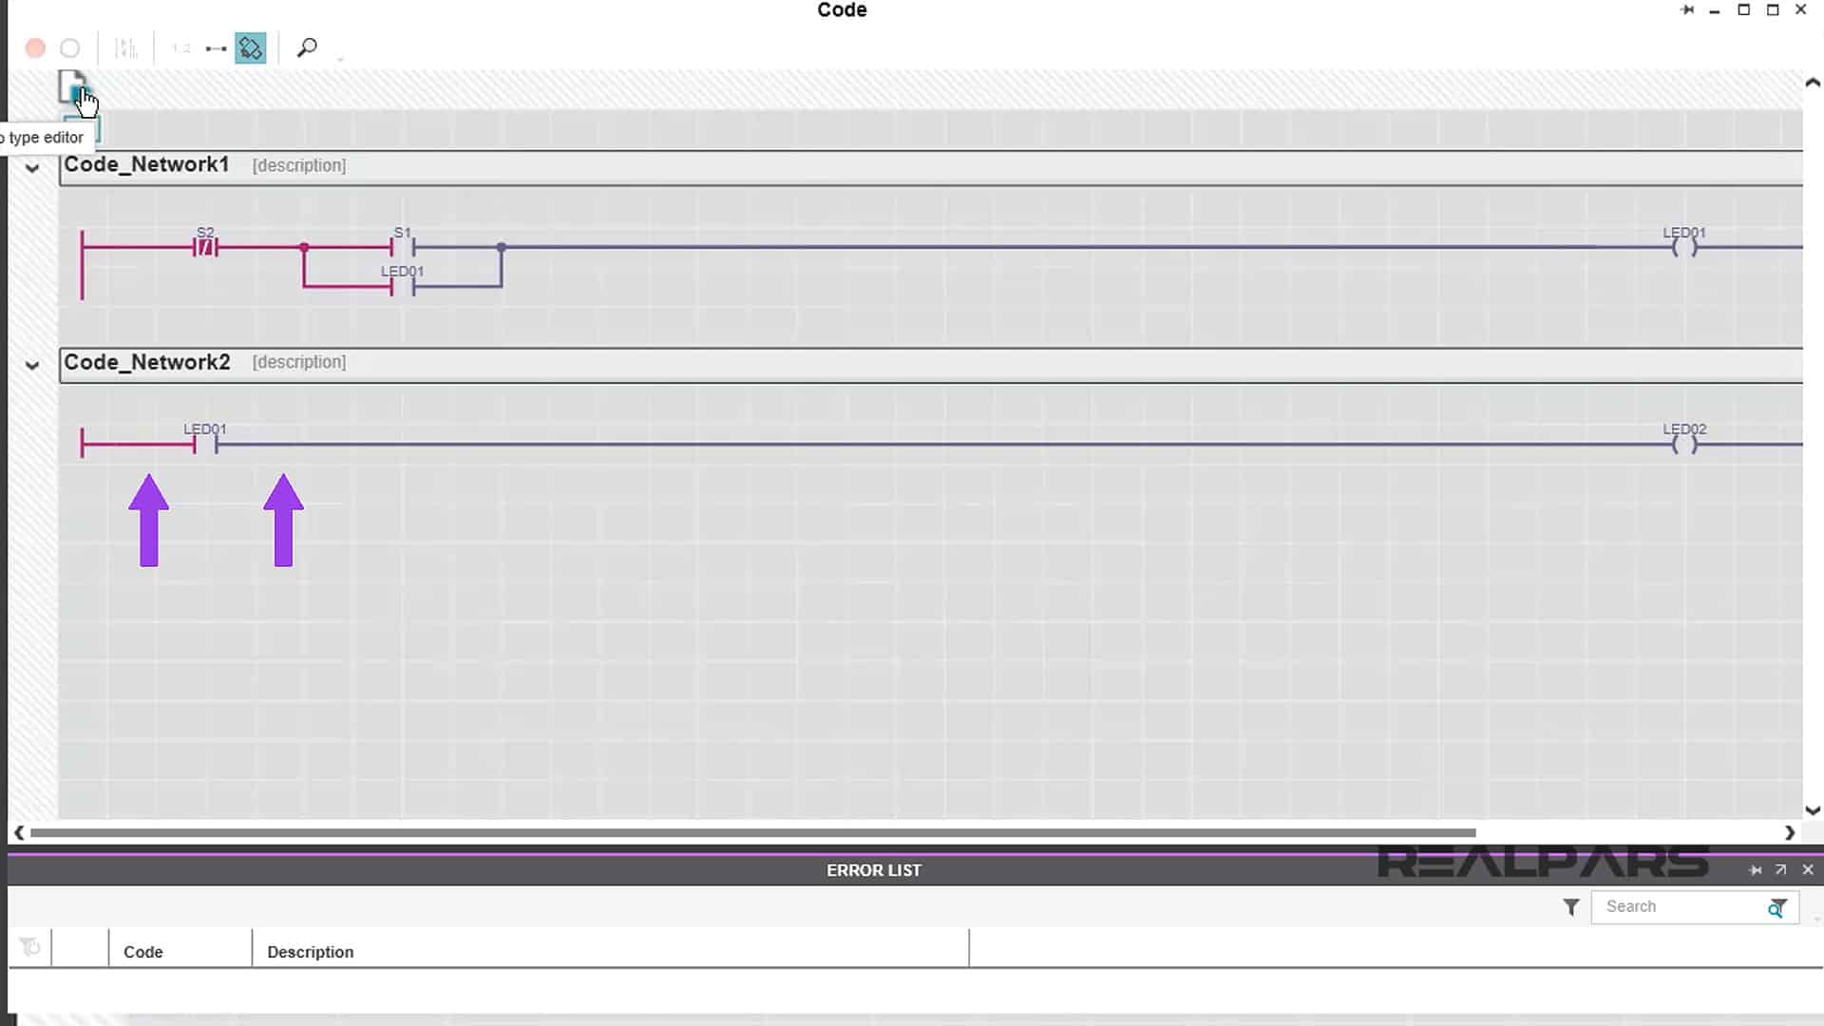The image size is (1824, 1026).
Task: Click the Code_Network2 description label
Action: 298,362
